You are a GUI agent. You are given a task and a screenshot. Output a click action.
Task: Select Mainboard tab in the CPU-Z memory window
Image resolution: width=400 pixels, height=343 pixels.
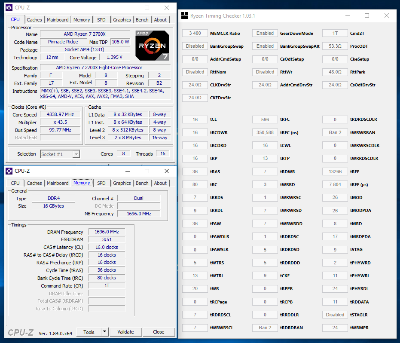[58, 183]
